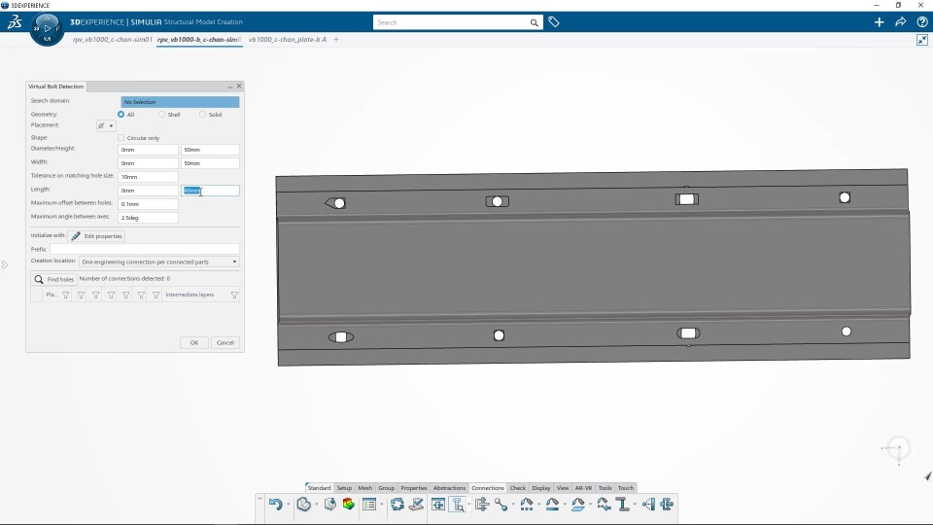
Task: Open the dropdown beside the bolt detection icon
Action: click(469, 505)
